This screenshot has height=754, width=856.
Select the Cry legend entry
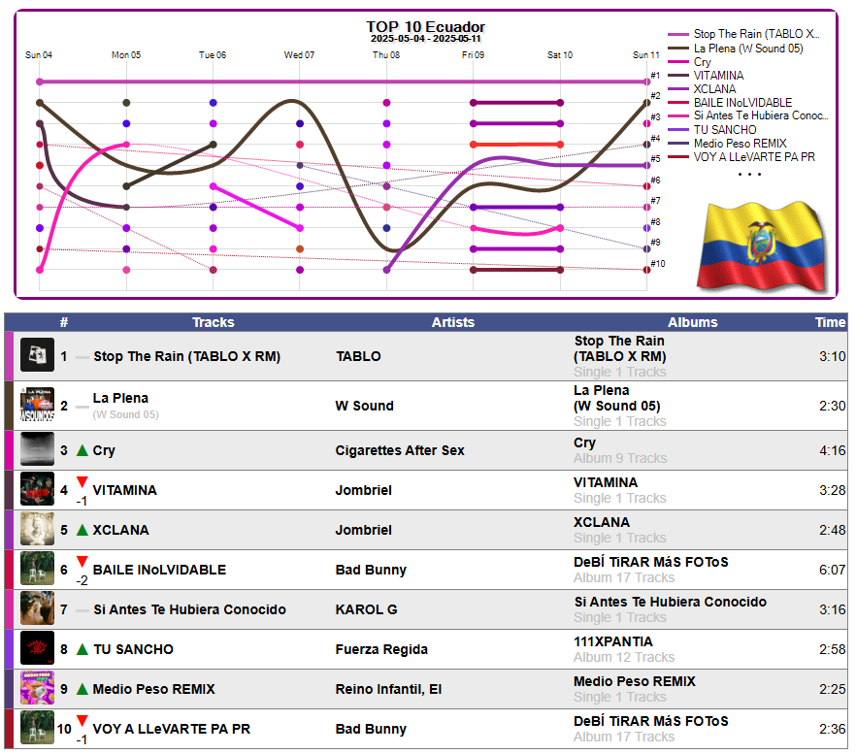click(689, 62)
